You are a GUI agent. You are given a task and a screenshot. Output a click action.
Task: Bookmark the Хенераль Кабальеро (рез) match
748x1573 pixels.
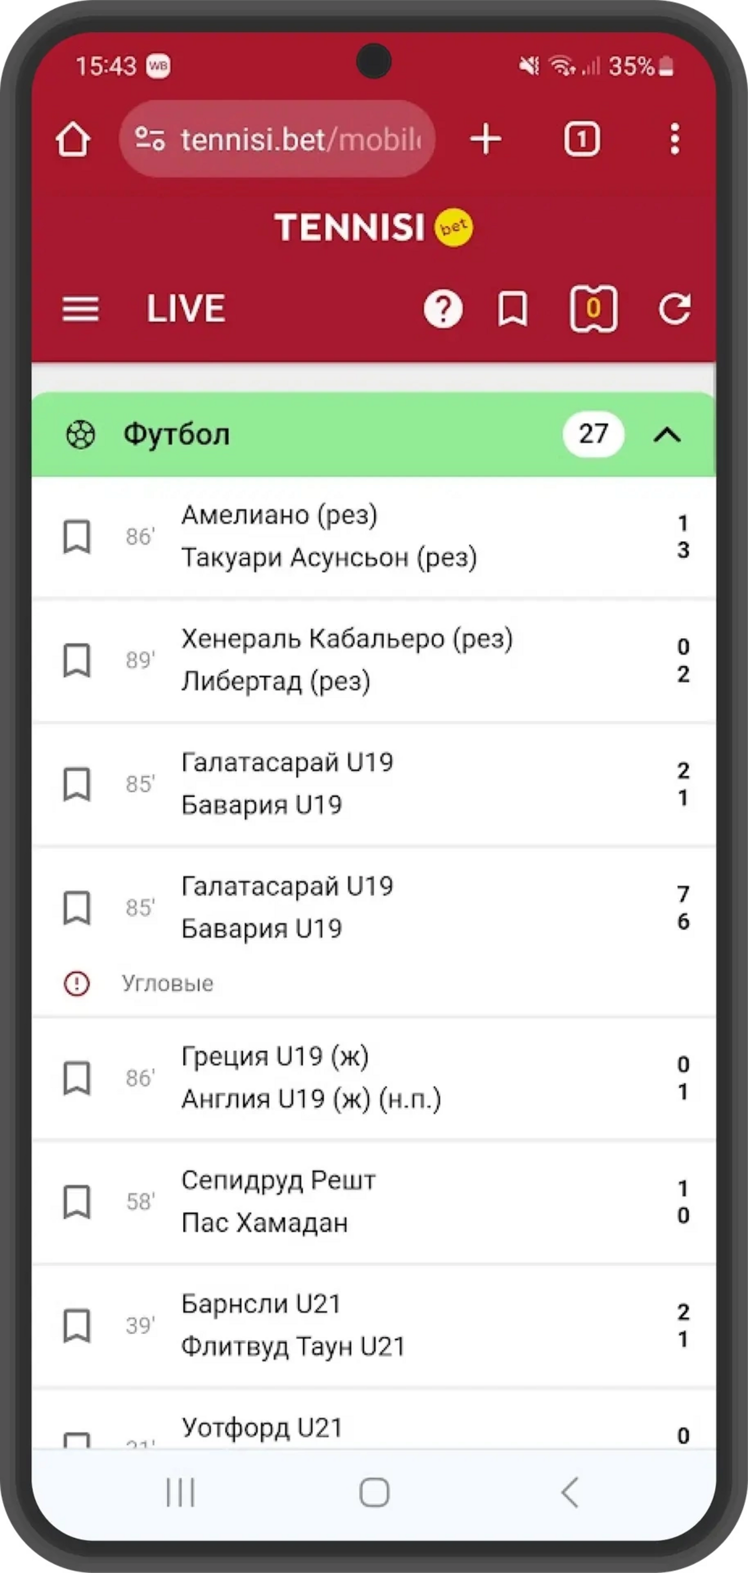[77, 660]
